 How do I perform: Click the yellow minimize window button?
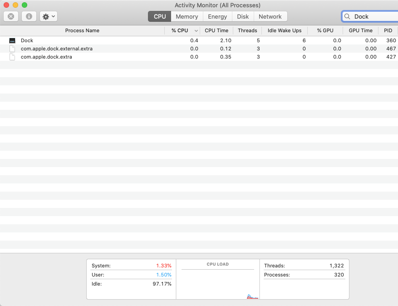click(15, 5)
